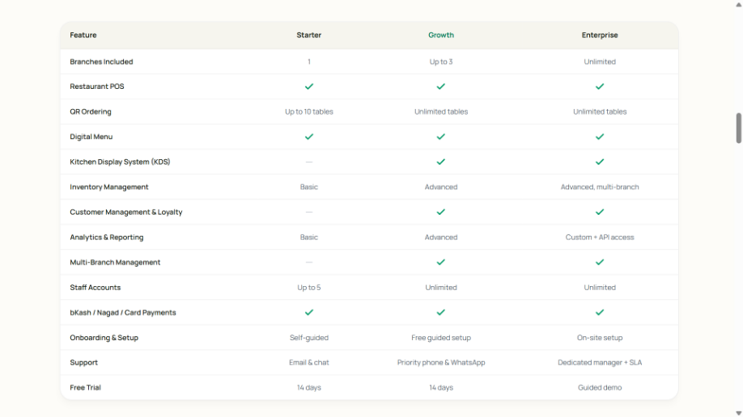Click the Starter checkmark for bKash / Nagad / Card Payments
The height and width of the screenshot is (417, 743).
click(309, 313)
